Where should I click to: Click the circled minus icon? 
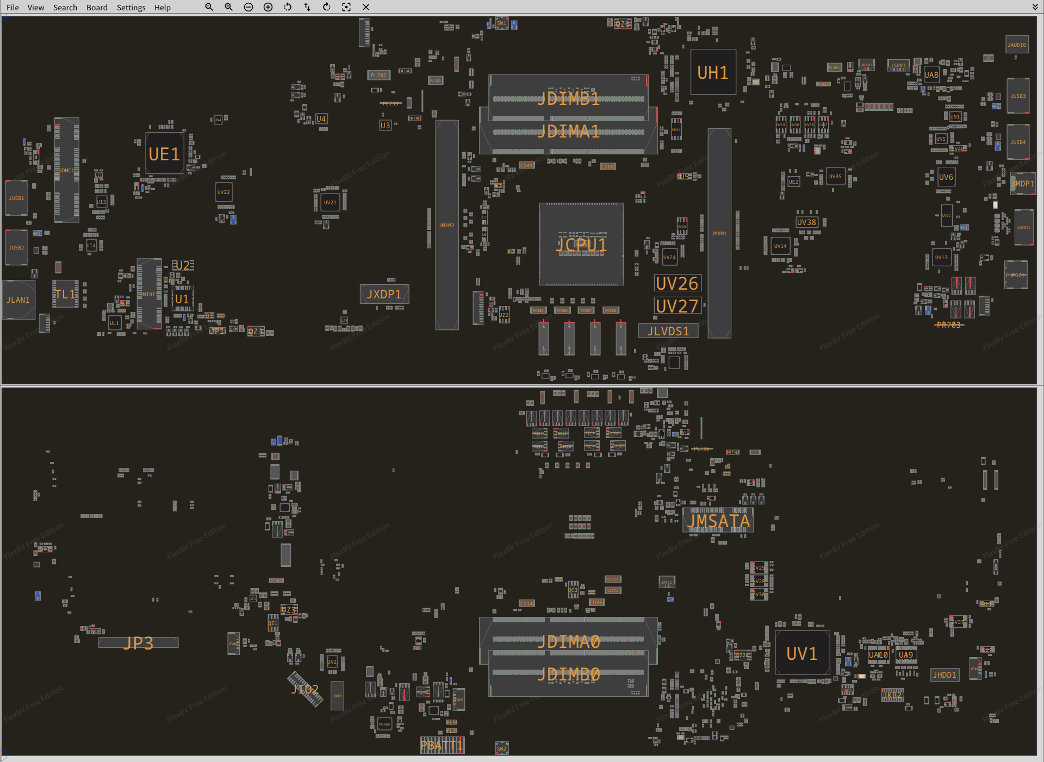[248, 7]
